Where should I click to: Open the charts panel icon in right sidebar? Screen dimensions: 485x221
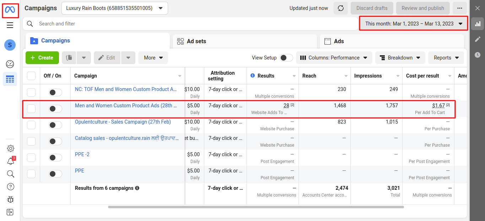[x=478, y=24]
